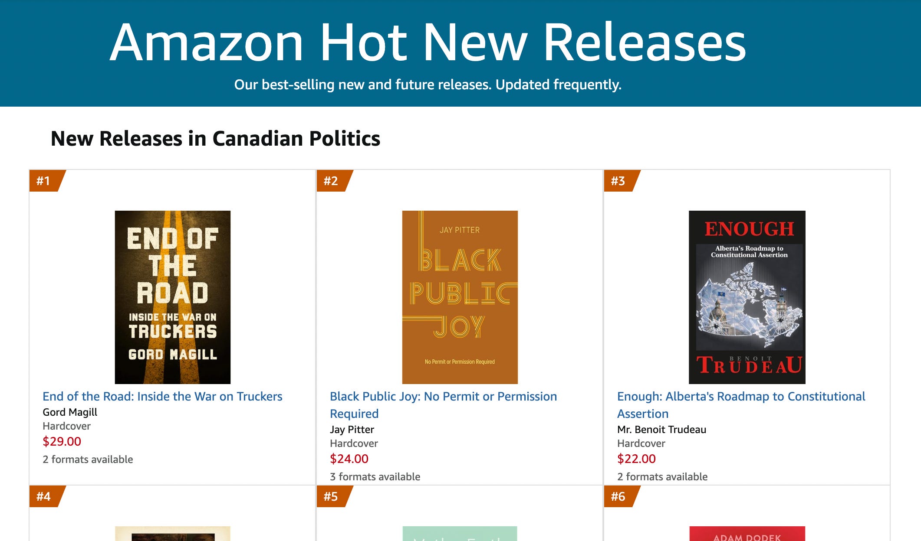Click the #2 rank badge
This screenshot has height=541, width=921.
point(334,181)
